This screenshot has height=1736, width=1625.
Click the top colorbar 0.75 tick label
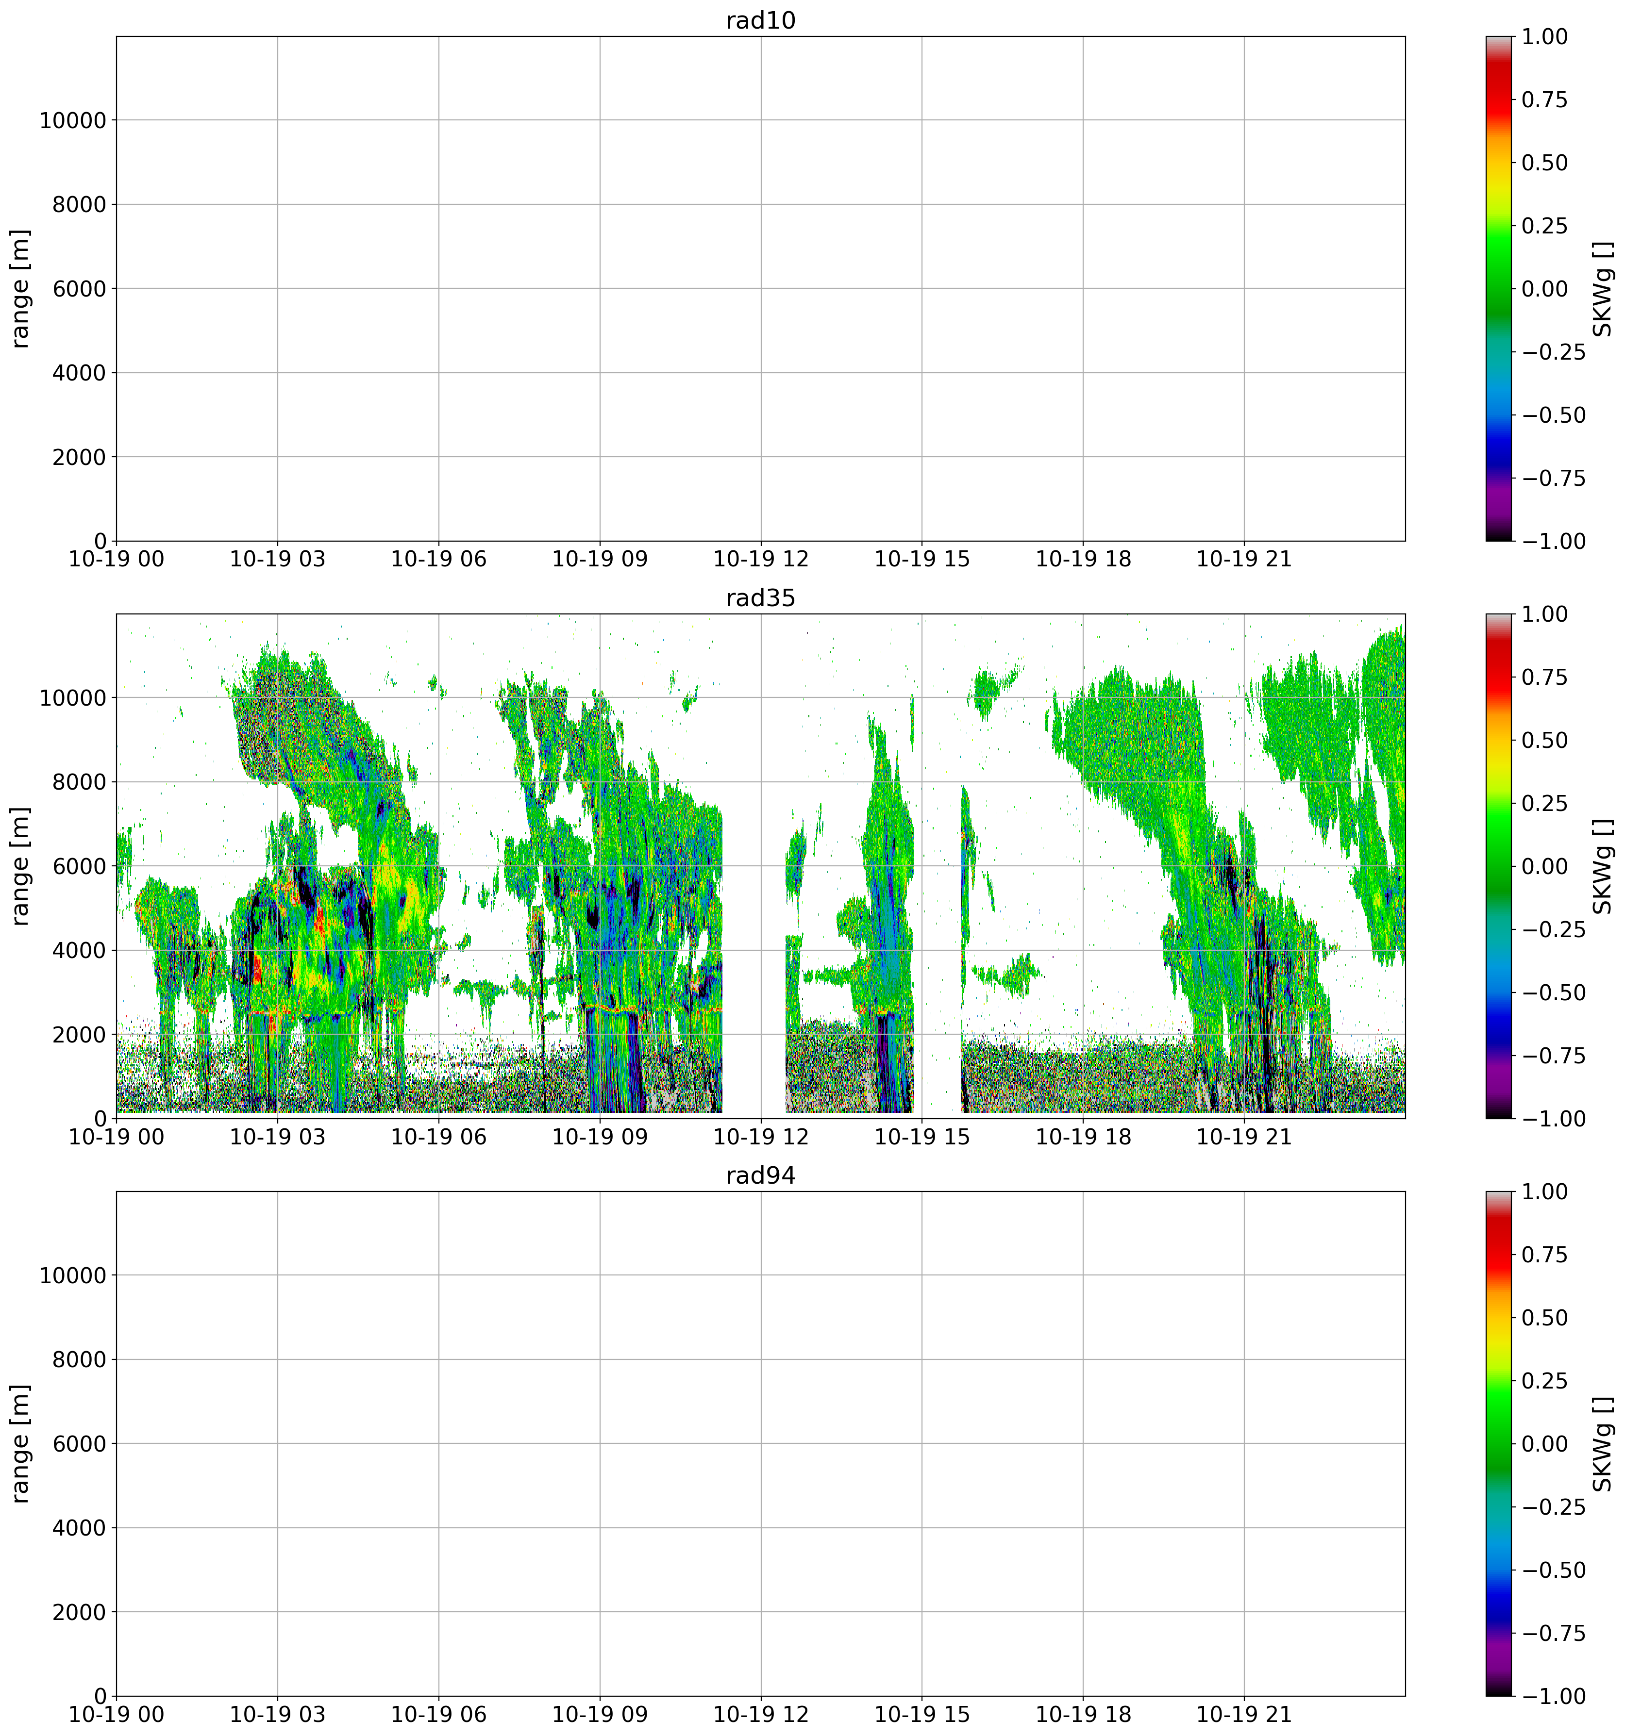(x=1544, y=100)
